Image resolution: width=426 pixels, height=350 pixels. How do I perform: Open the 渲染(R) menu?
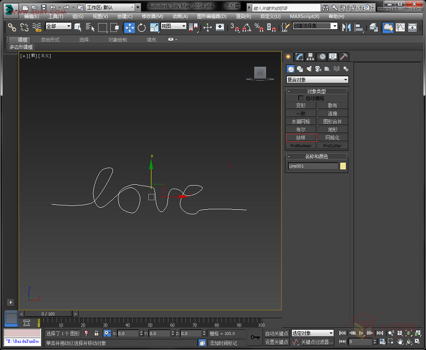pos(244,17)
